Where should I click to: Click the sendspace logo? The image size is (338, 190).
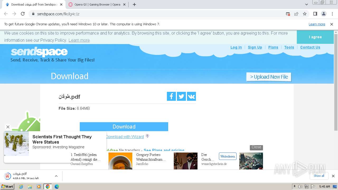(x=39, y=52)
